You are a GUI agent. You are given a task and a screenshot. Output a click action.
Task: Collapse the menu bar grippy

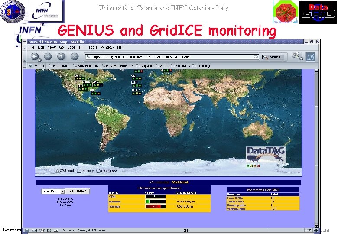pyautogui.click(x=25, y=47)
